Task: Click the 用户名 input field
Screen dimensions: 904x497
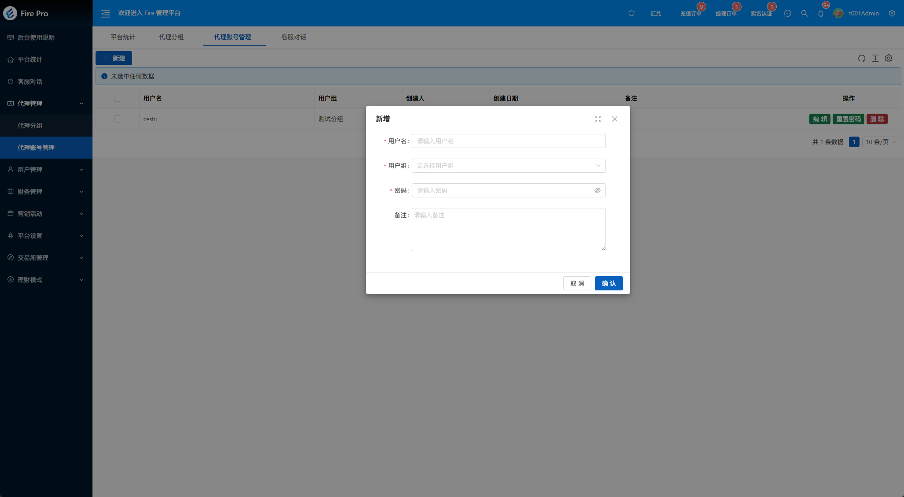Action: point(508,141)
